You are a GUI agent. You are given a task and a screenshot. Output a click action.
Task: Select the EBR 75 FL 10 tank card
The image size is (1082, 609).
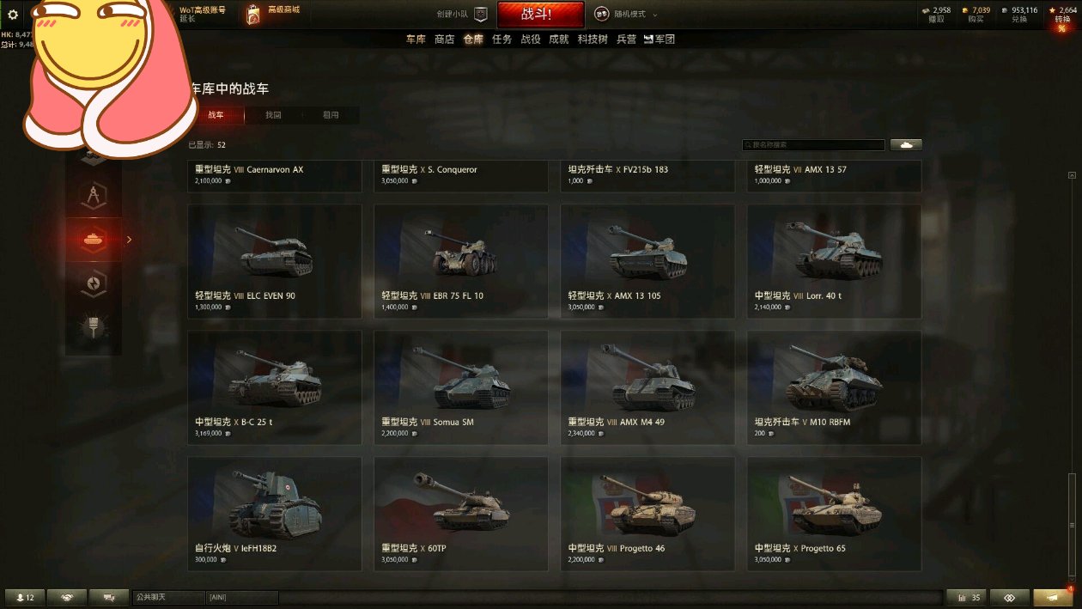461,261
